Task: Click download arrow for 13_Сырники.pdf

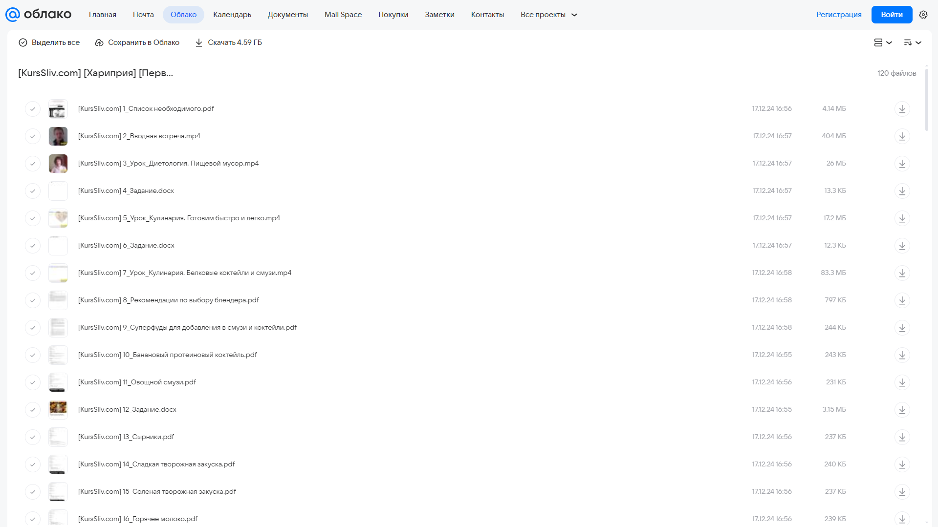Action: click(x=902, y=437)
